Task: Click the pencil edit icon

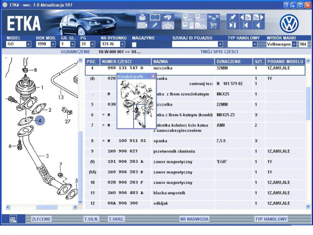Action: [x=155, y=26]
